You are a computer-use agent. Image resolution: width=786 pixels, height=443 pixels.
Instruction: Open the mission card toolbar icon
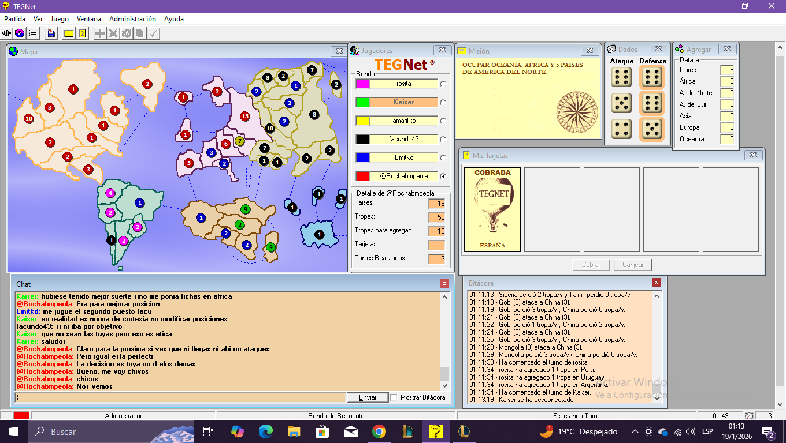(69, 33)
